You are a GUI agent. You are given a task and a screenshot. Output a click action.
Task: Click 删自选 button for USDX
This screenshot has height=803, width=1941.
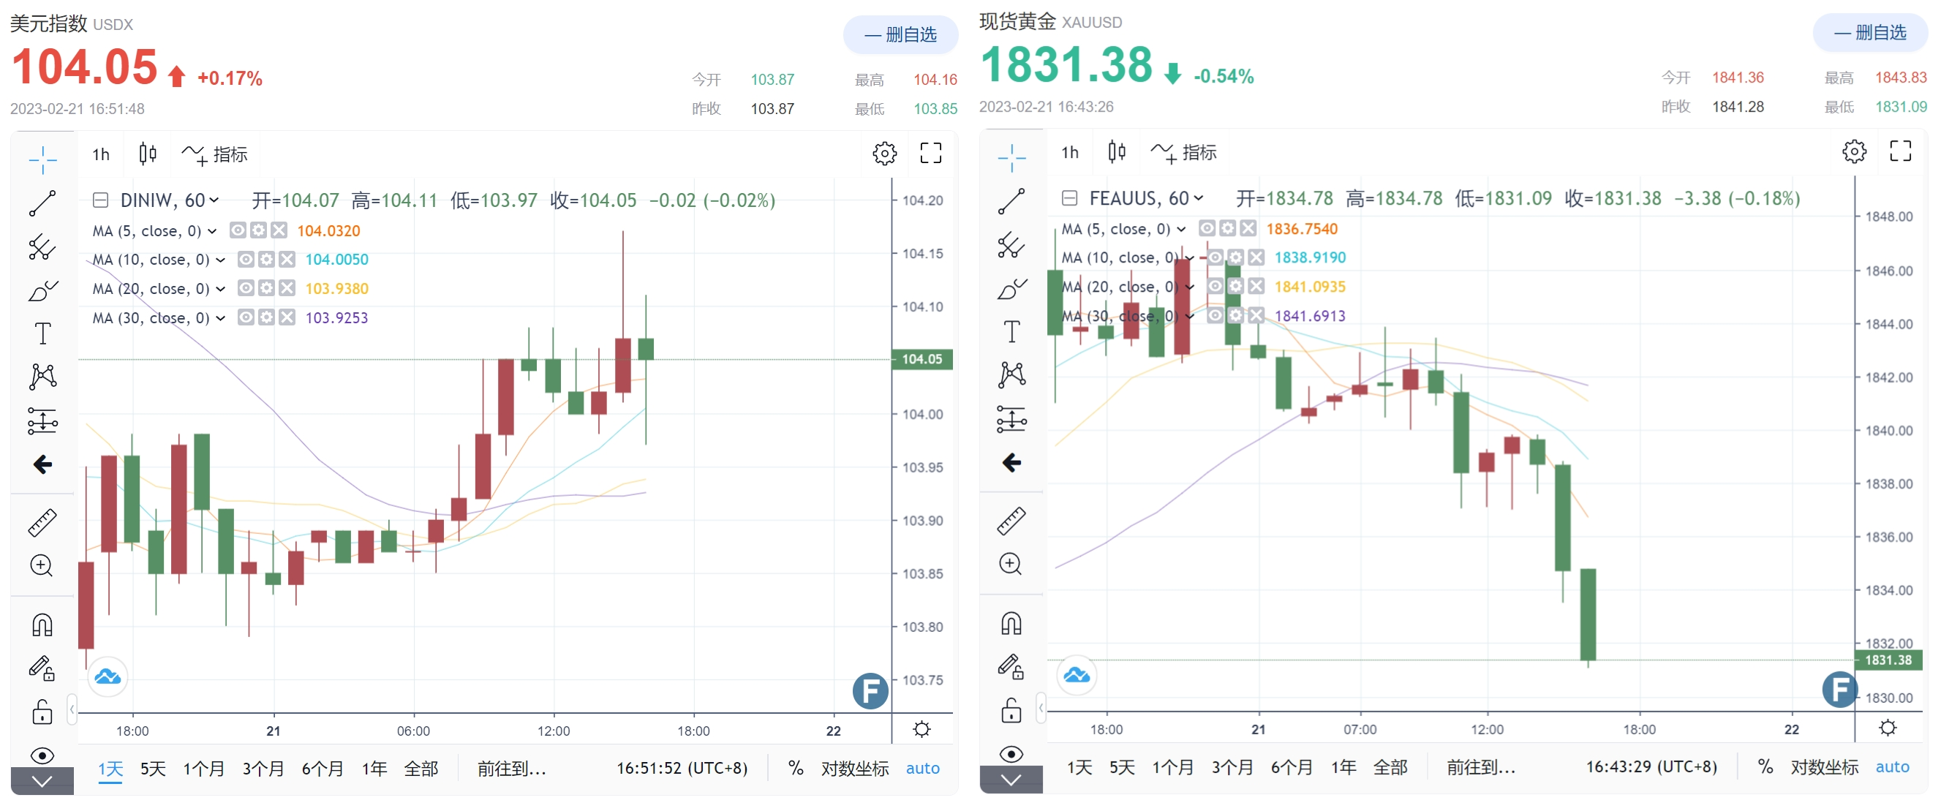click(x=900, y=34)
